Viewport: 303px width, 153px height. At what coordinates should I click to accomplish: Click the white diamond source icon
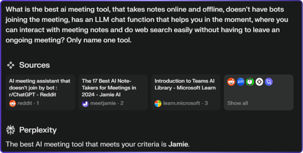(x=259, y=82)
